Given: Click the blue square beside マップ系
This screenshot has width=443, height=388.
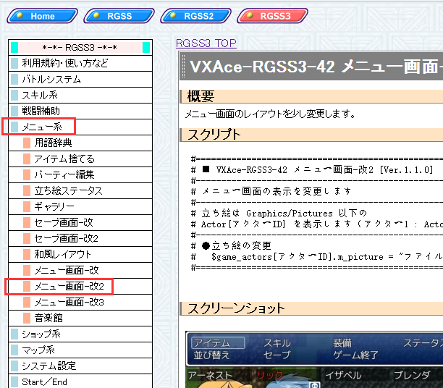Looking at the screenshot, I should tap(14, 350).
